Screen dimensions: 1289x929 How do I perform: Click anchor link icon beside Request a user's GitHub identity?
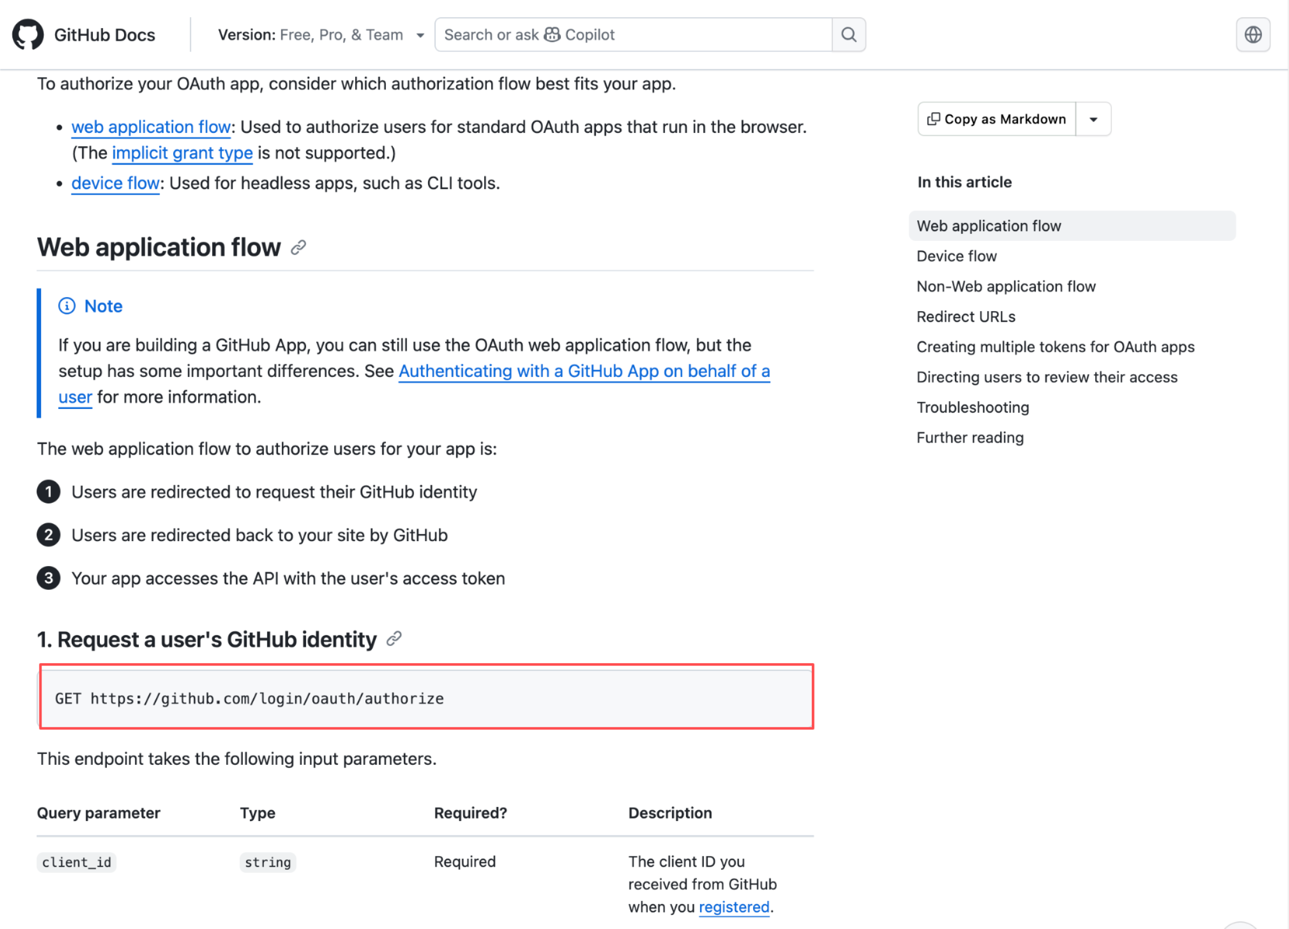point(394,639)
